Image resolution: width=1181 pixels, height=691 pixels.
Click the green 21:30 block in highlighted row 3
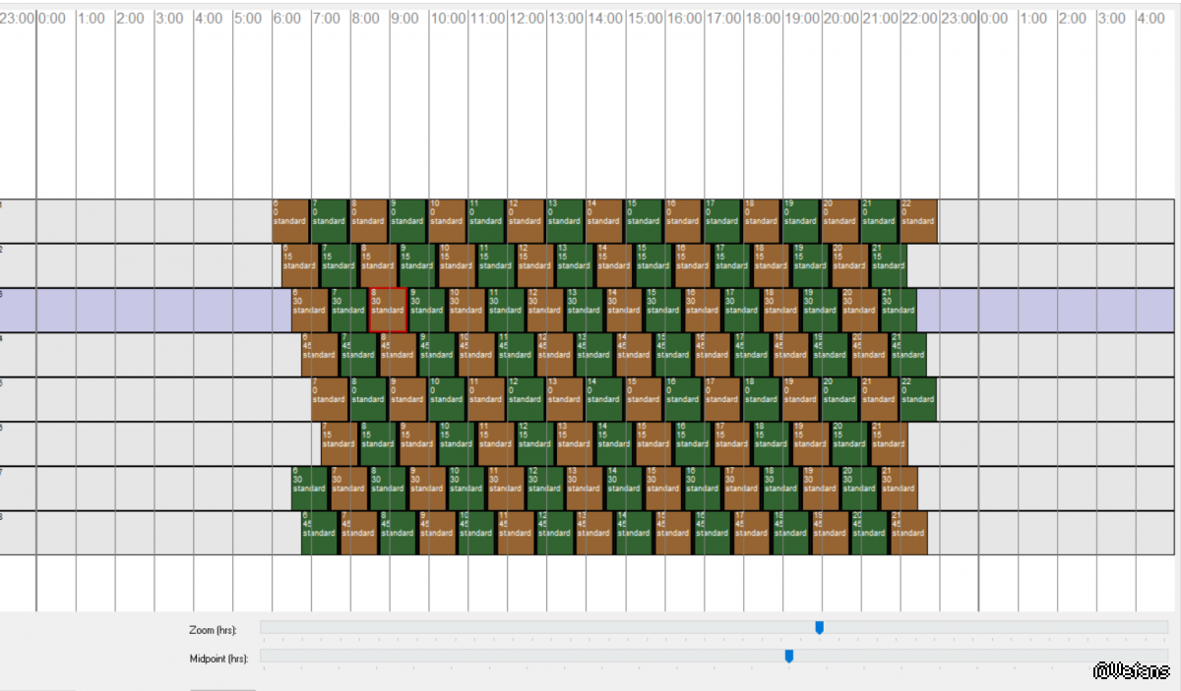point(899,310)
